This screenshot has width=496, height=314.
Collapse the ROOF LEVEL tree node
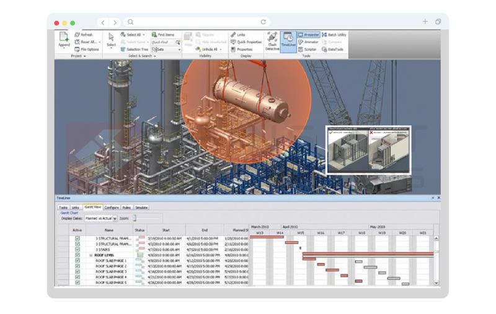91,255
